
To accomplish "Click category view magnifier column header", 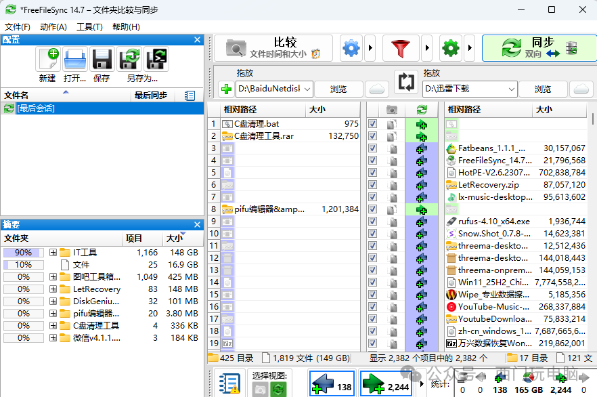I will [x=391, y=110].
